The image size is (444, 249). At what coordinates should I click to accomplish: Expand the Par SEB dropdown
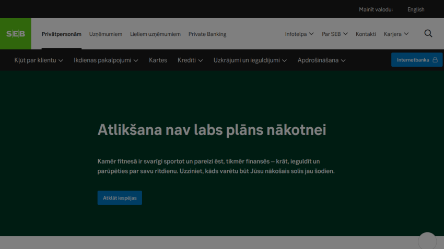point(334,34)
